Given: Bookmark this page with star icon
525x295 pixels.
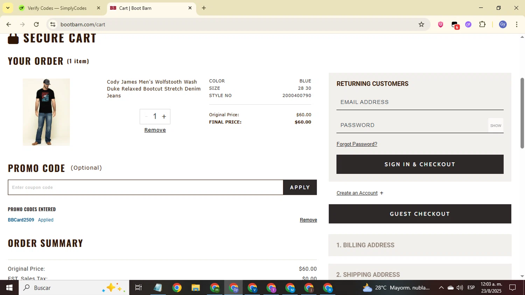Looking at the screenshot, I should pyautogui.click(x=421, y=24).
